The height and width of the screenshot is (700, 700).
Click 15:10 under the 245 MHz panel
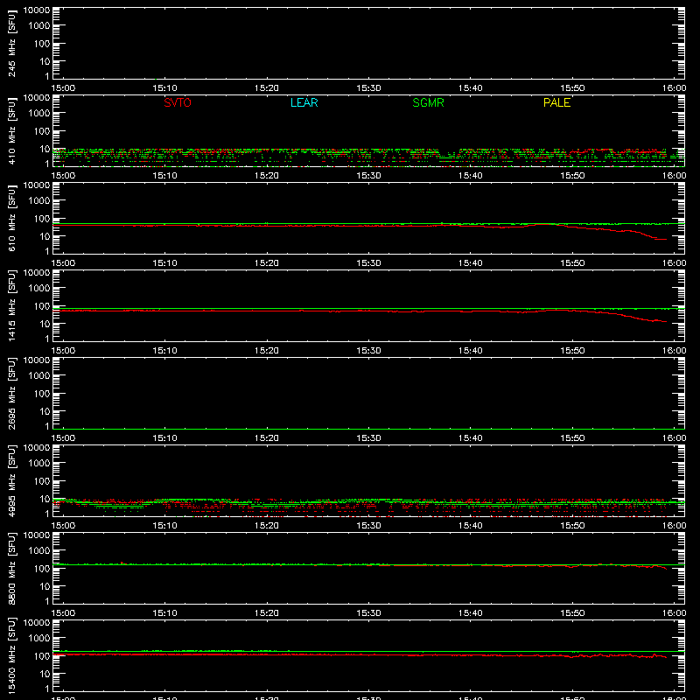(x=164, y=88)
